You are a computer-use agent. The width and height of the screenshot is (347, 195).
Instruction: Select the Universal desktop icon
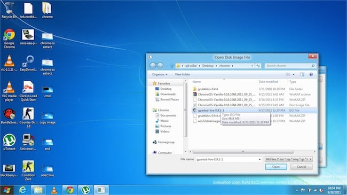28,142
